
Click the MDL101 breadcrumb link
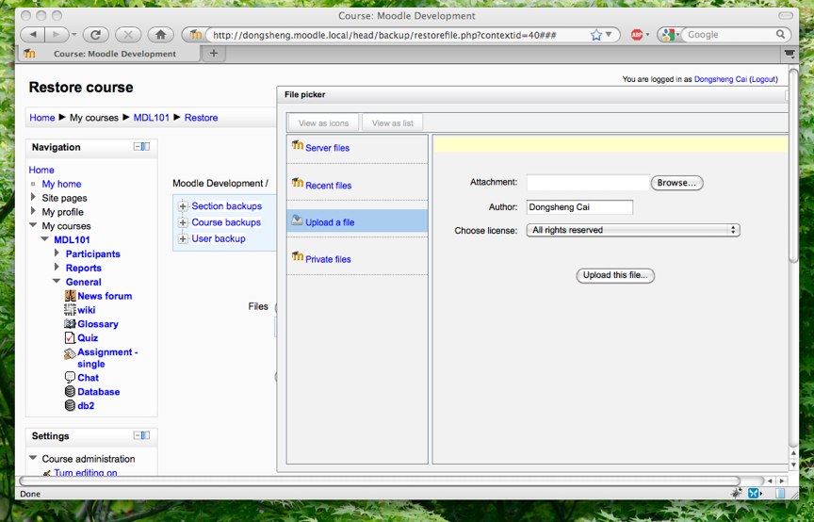[x=152, y=118]
